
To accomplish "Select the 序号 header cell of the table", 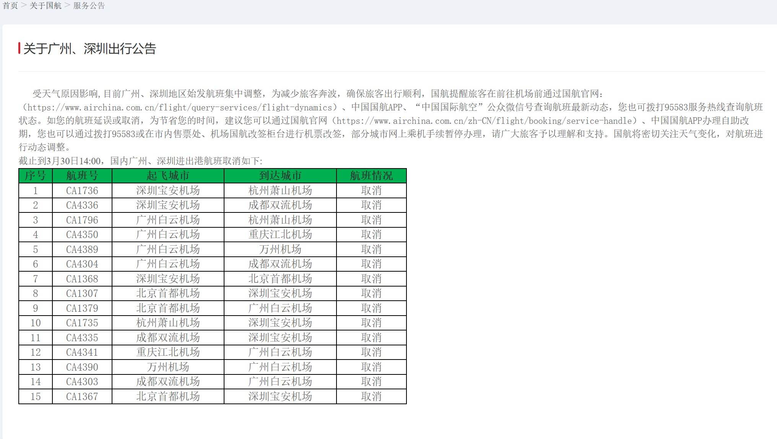I will point(35,176).
